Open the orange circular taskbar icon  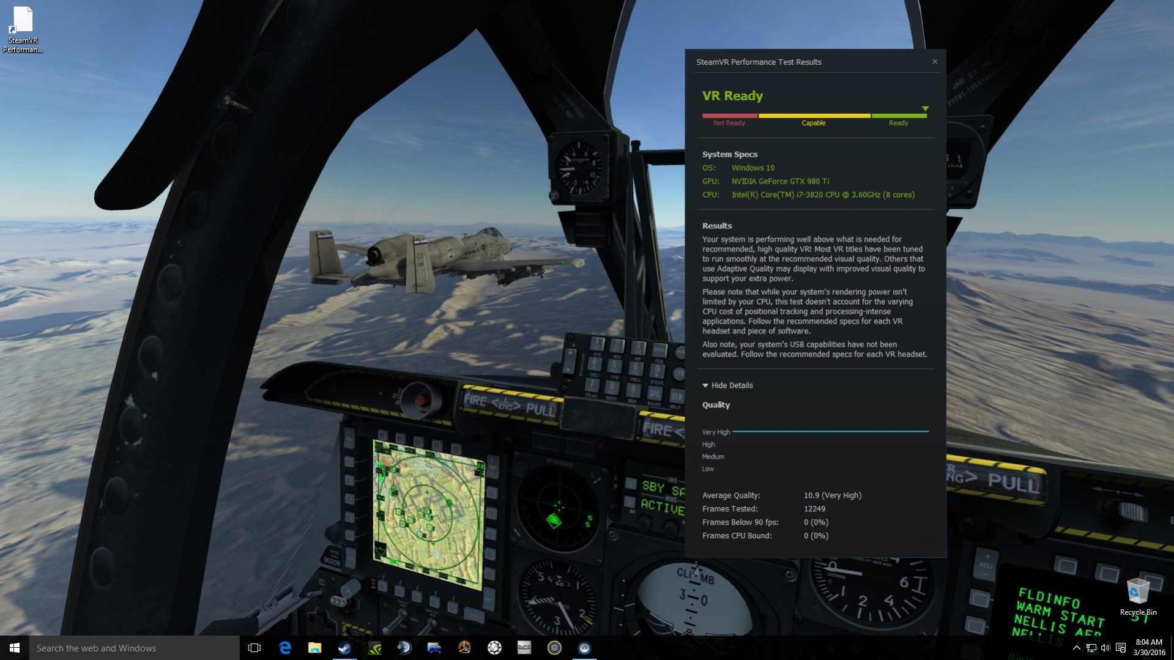(464, 648)
